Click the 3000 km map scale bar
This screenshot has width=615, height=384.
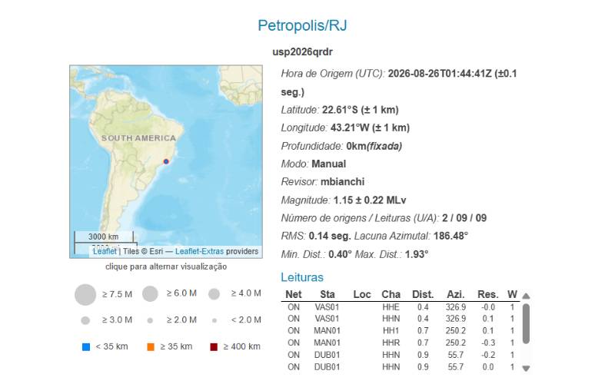tap(104, 237)
